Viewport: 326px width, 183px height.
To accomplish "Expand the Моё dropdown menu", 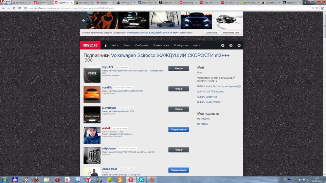I will pyautogui.click(x=115, y=45).
